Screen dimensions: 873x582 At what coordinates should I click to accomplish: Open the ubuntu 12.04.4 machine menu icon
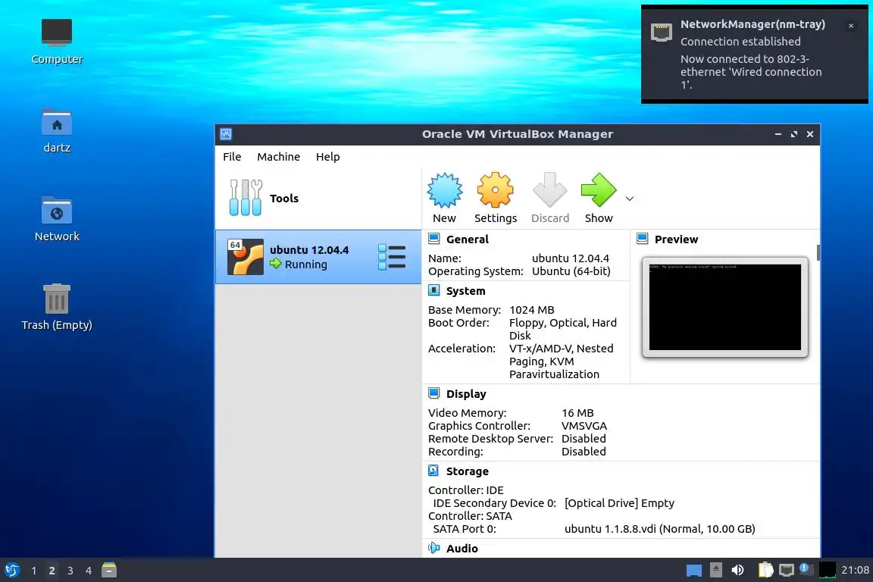click(x=392, y=257)
